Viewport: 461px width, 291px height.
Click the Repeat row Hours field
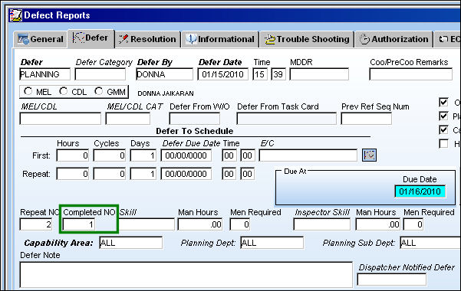[73, 174]
